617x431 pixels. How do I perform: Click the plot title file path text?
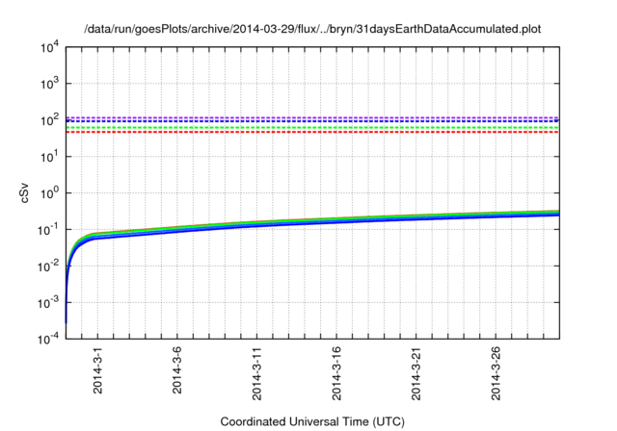312,29
